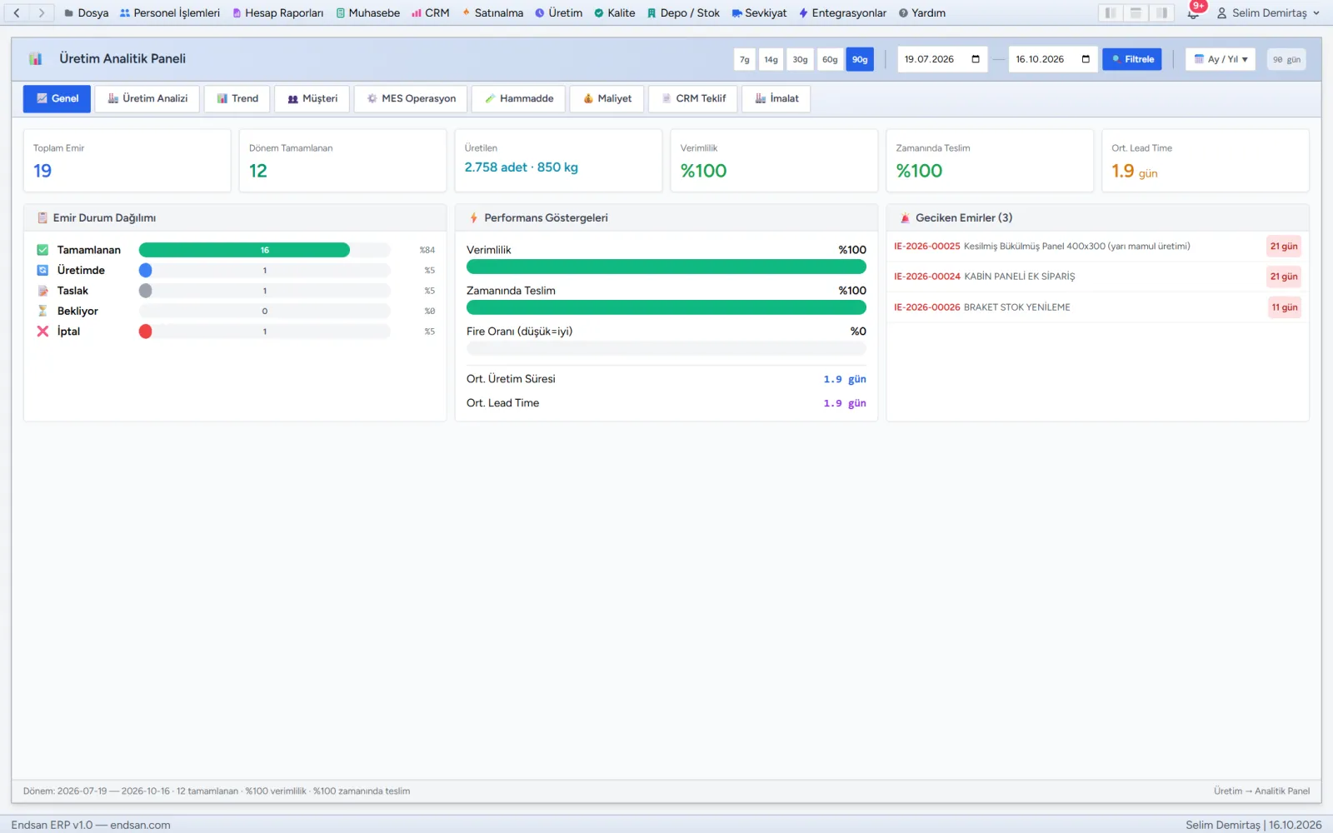The image size is (1333, 833).
Task: Switch to the Üretim Analizi tab
Action: click(x=147, y=98)
